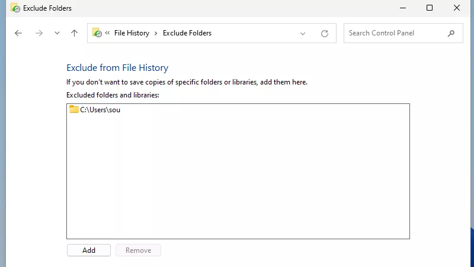
Task: Click the folder icon beside C:\Users\sou
Action: [73, 109]
